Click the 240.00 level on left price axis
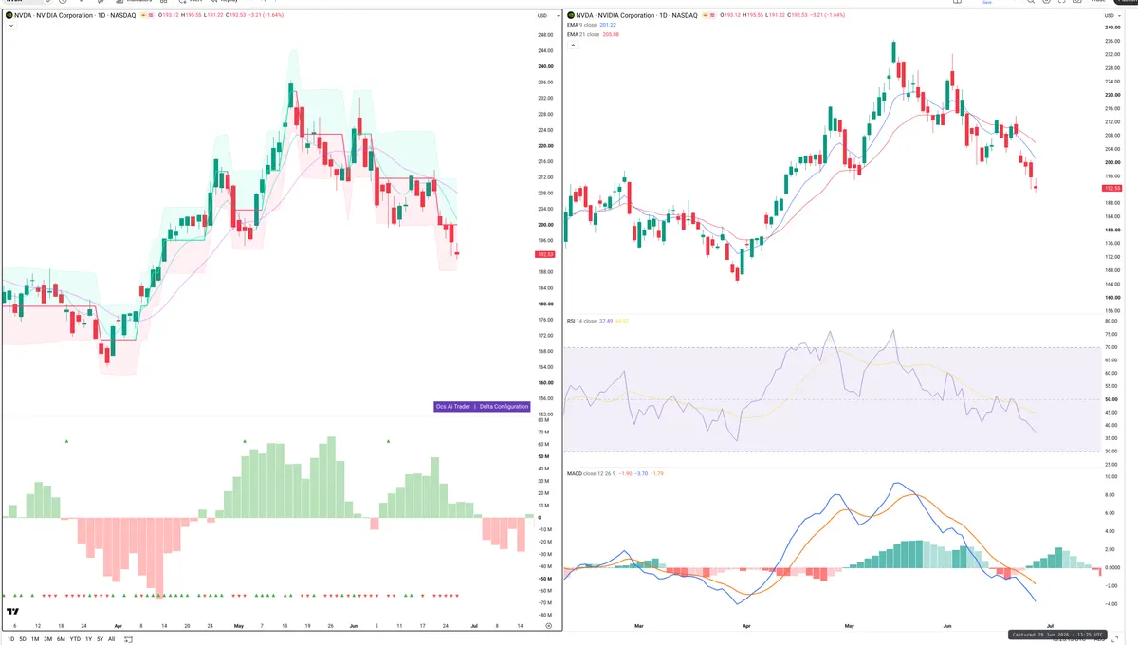1138x645 pixels. click(x=545, y=66)
